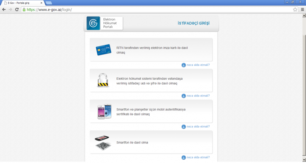The width and height of the screenshot is (306, 163).
Task: Choose Smartfon ilə daxil olma option
Action: point(151,142)
